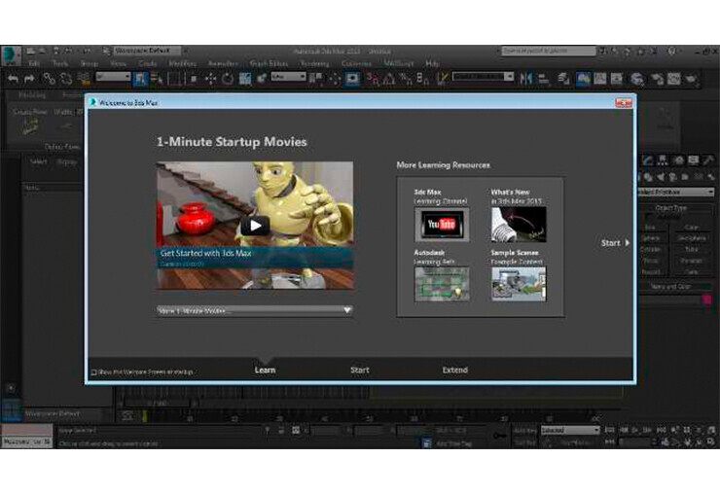Toggle the Percent Snap button
The height and width of the screenshot is (494, 720).
point(406,79)
